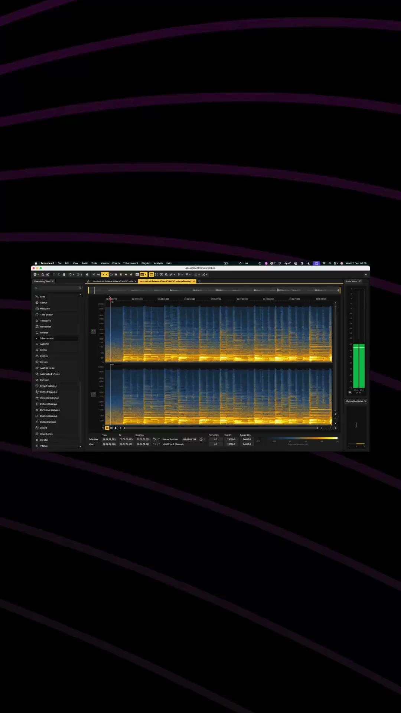Select the Vitalize tool
The image size is (401, 713).
tap(43, 446)
